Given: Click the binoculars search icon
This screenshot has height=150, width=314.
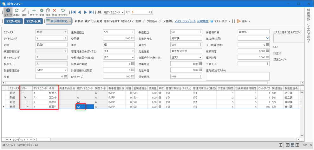Looking at the screenshot, I should point(99,12).
